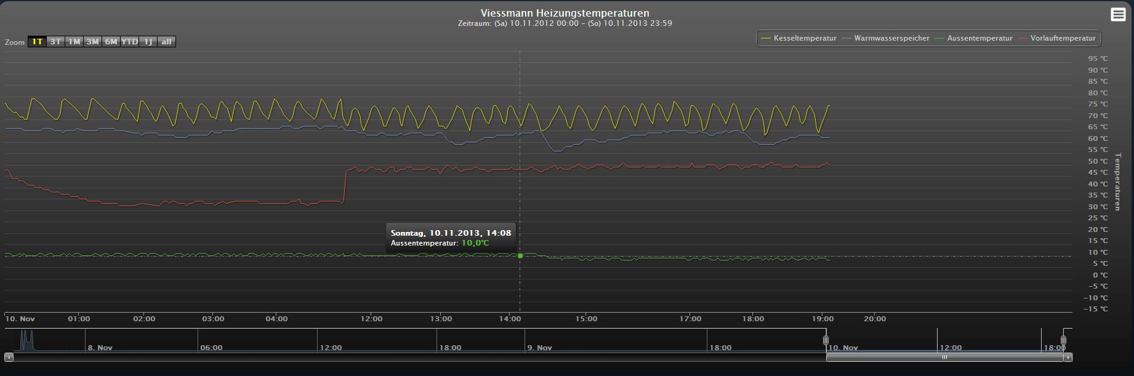The image size is (1134, 376).
Task: Click the Temperaturen y-axis title
Action: coord(1118,182)
